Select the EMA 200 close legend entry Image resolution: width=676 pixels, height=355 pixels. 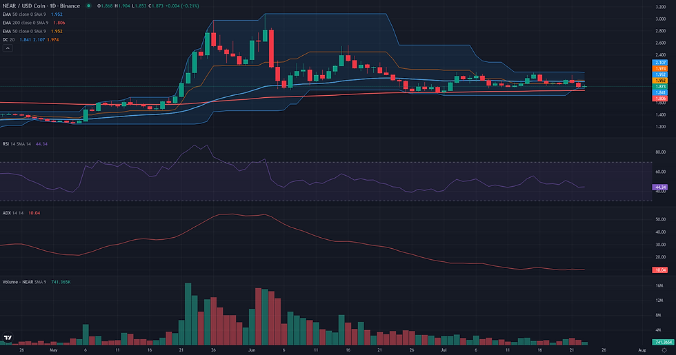[34, 23]
